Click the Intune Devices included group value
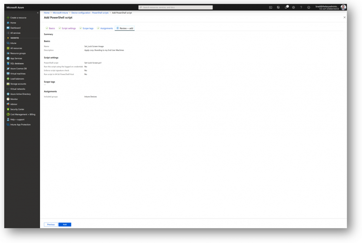Viewport: 362px width, 243px height. point(90,97)
